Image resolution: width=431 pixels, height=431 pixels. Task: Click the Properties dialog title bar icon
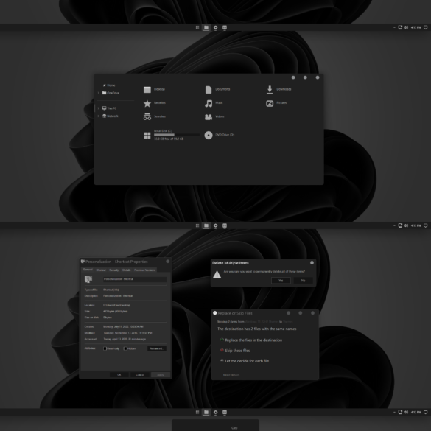tap(83, 262)
